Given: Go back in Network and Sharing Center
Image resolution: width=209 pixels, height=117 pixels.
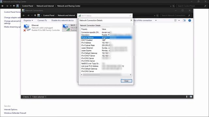Looking at the screenshot, I should coord(3,6).
